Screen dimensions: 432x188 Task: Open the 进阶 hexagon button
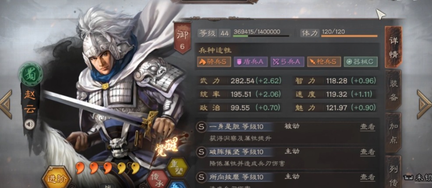pyautogui.click(x=57, y=178)
